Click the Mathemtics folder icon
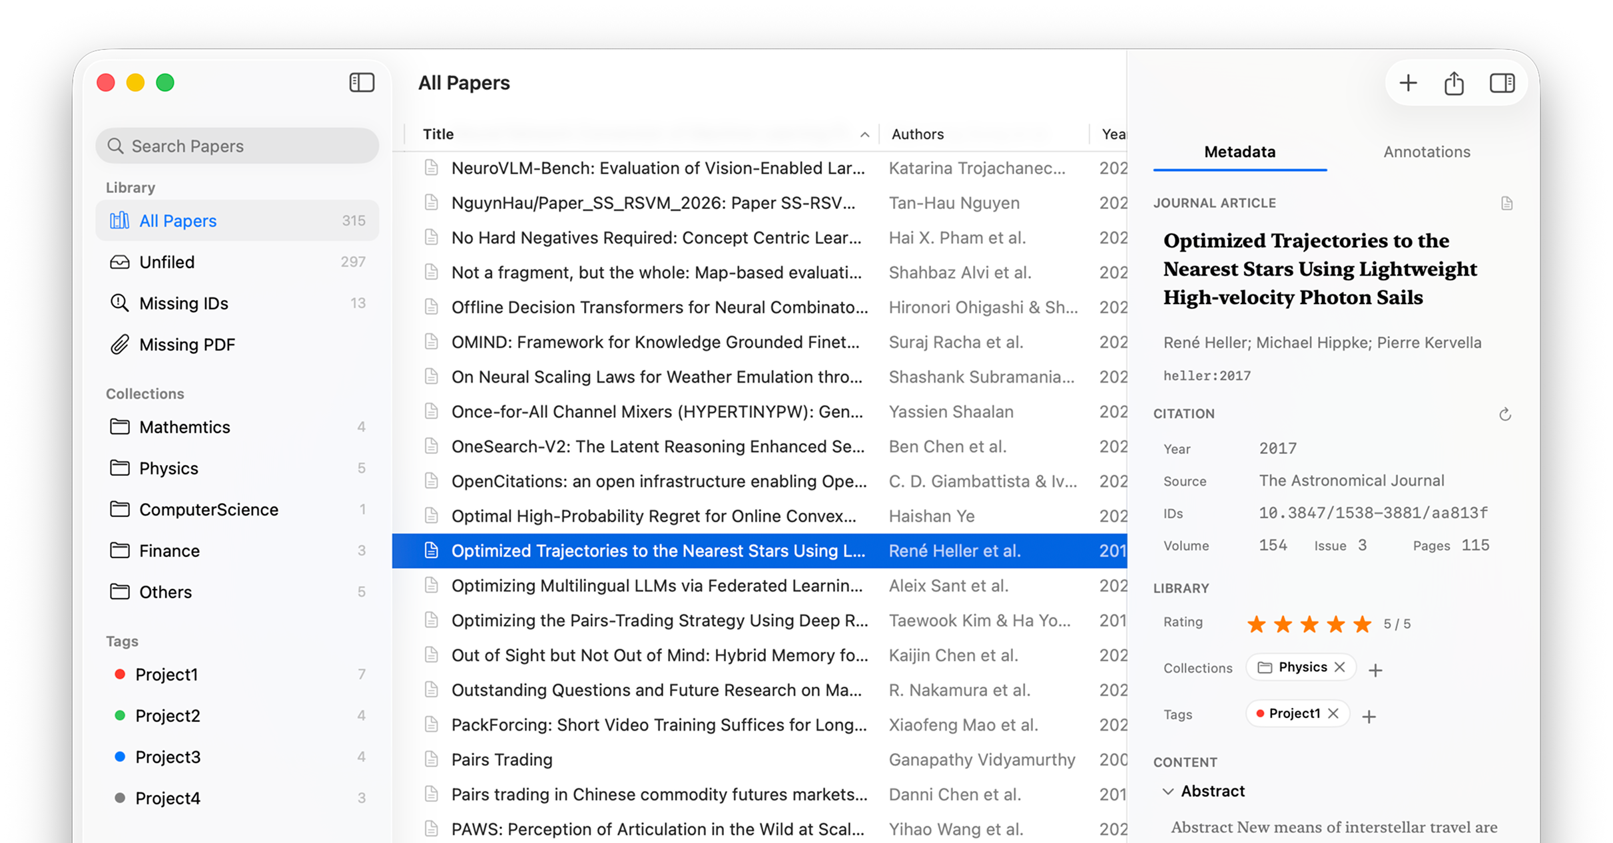Screen dimensions: 1613x843 (119, 426)
